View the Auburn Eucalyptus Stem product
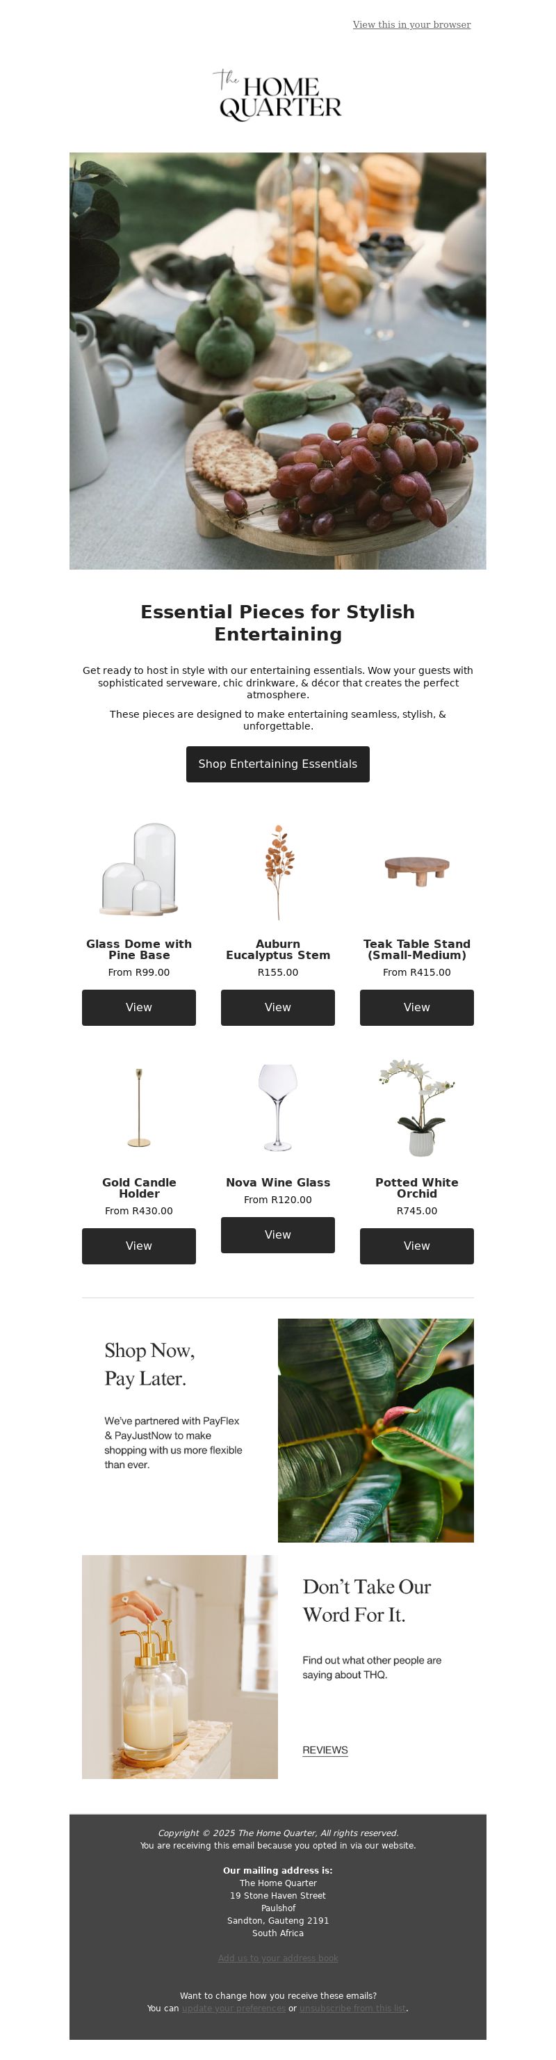The height and width of the screenshot is (2060, 556). [x=278, y=1008]
